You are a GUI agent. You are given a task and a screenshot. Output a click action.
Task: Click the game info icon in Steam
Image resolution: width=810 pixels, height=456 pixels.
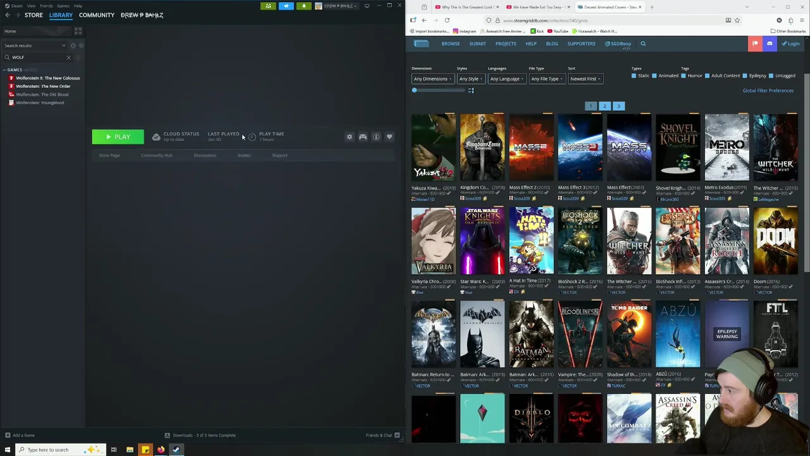point(376,137)
